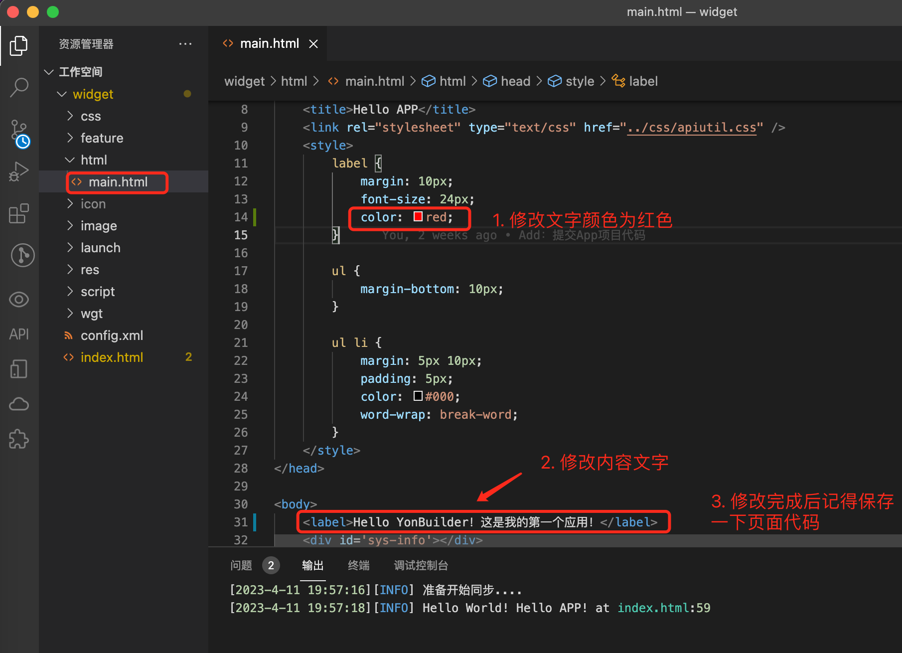Expand the script folder
The image size is (902, 653).
click(98, 292)
